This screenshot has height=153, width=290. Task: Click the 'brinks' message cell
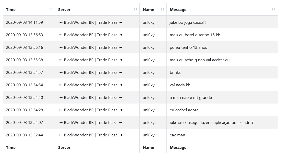tap(222, 72)
